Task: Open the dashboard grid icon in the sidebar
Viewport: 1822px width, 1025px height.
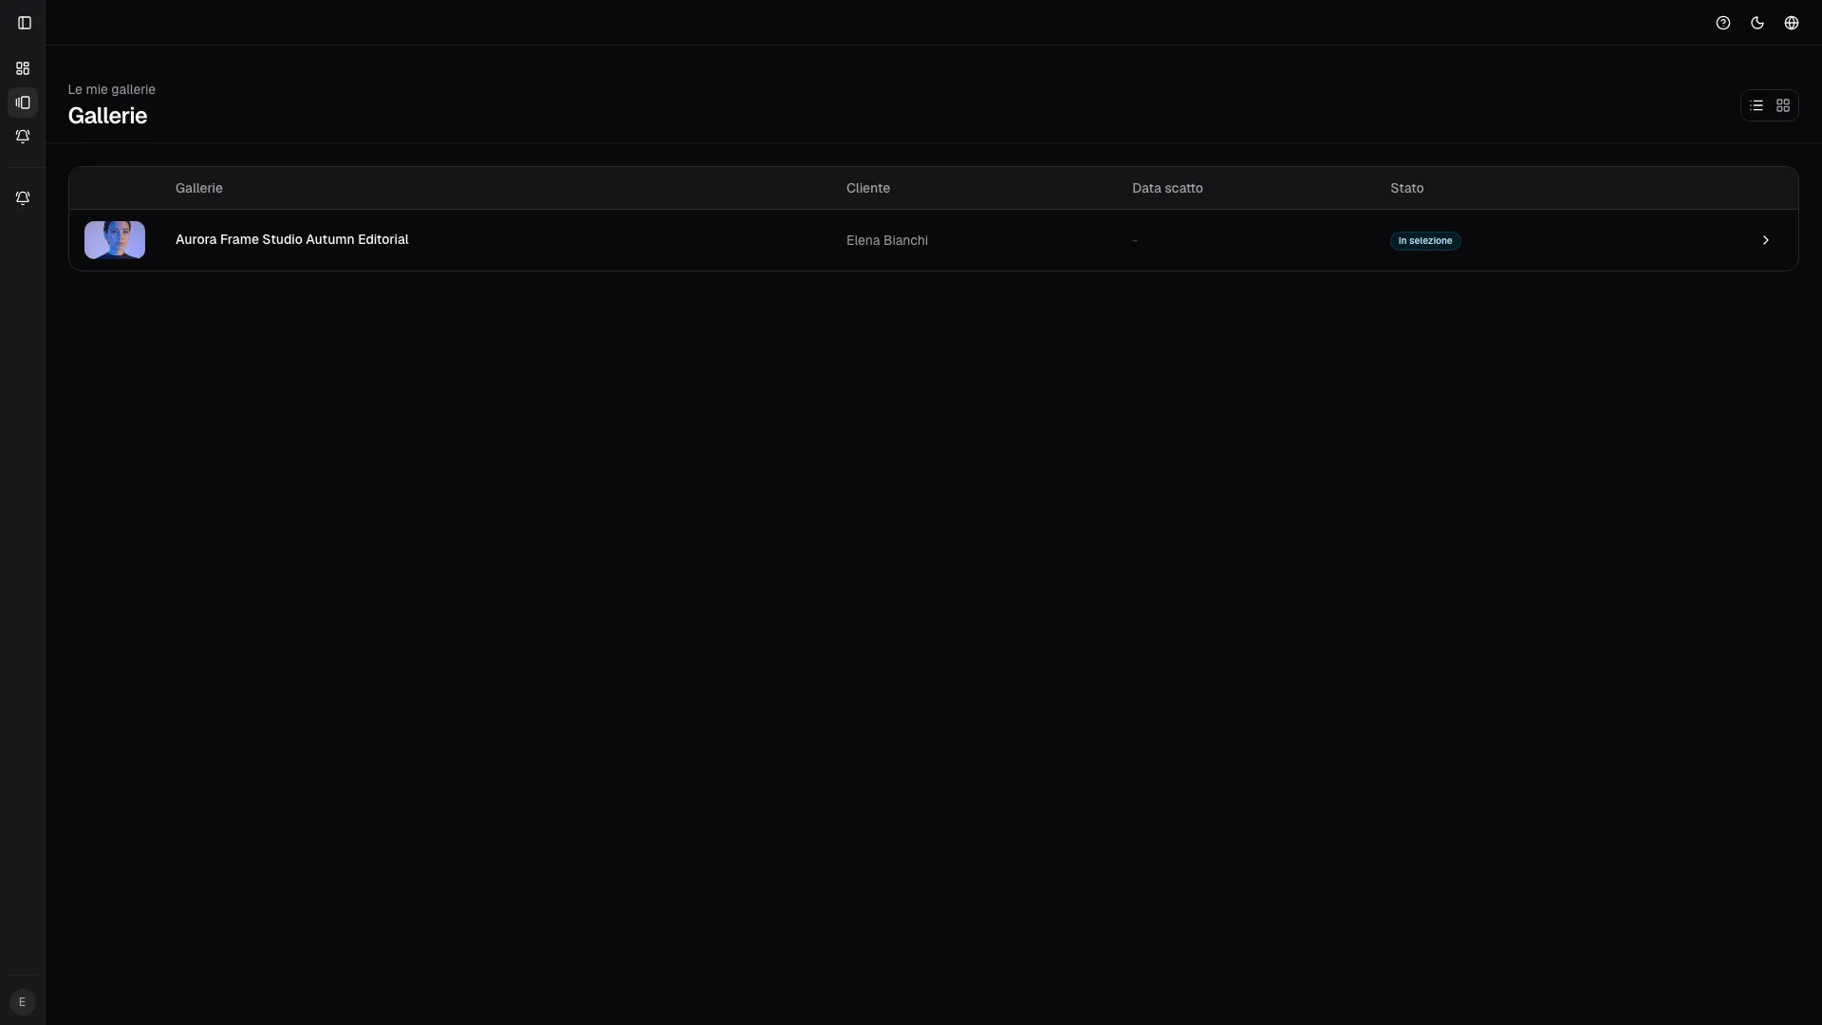Action: (23, 68)
